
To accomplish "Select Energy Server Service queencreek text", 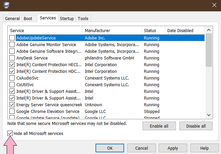I will coord(49,105).
